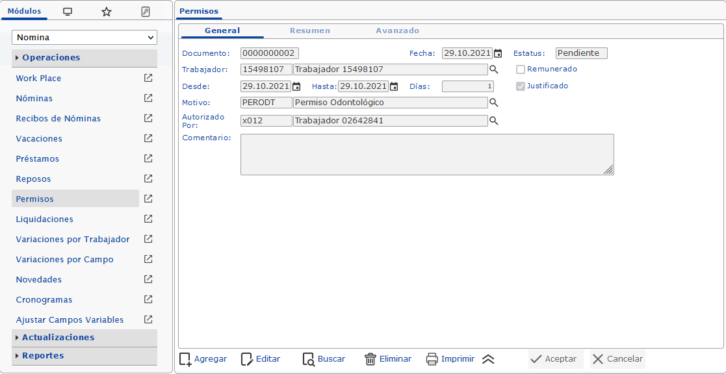Open Préstamos in new window icon
726x374 pixels.
pyautogui.click(x=148, y=158)
